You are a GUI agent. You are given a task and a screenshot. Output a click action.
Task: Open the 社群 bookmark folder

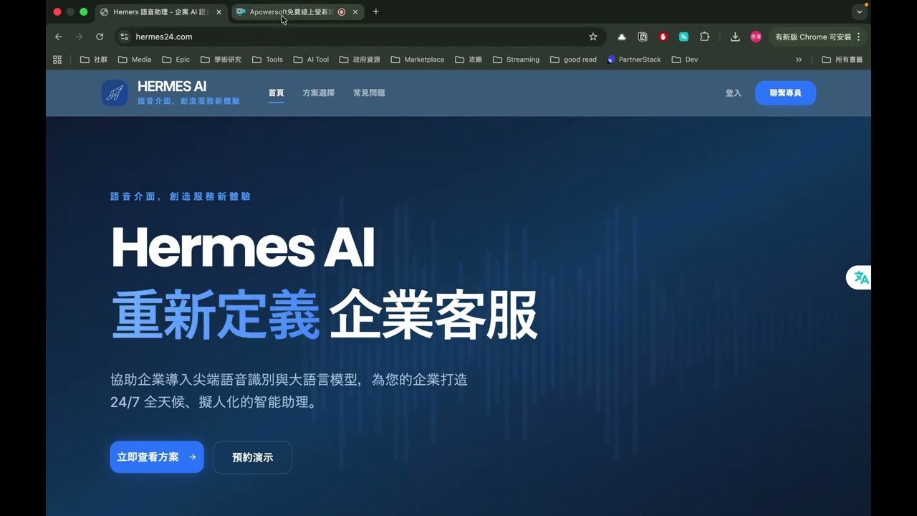pyautogui.click(x=94, y=59)
